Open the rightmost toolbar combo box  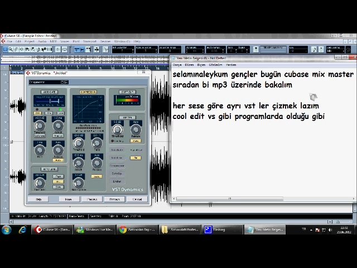click(x=335, y=50)
